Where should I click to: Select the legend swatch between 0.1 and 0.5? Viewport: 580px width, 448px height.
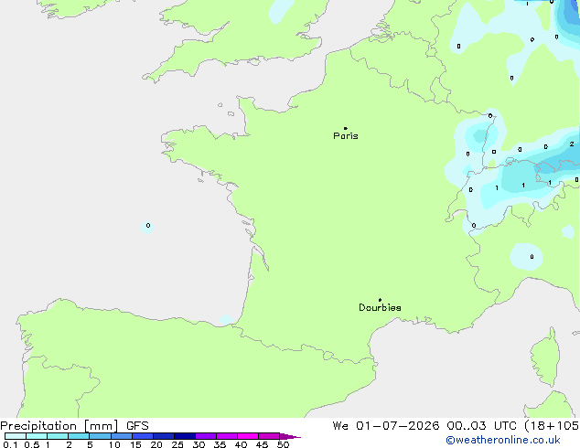click(16, 436)
